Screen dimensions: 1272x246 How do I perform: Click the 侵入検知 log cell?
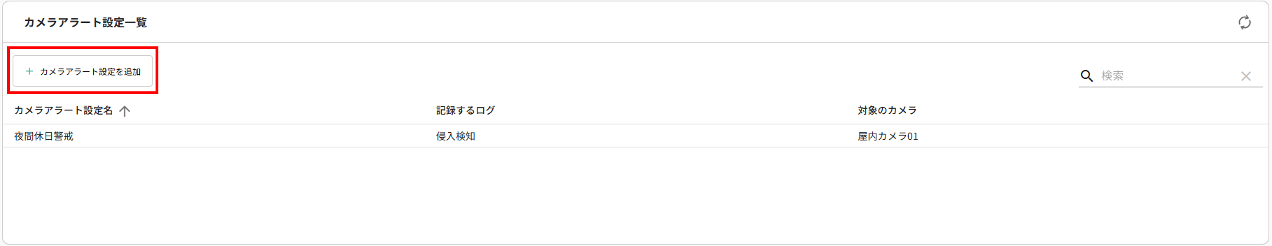click(455, 136)
